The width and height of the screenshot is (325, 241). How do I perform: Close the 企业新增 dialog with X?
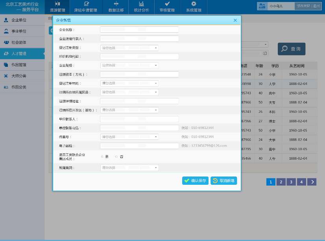coord(235,20)
